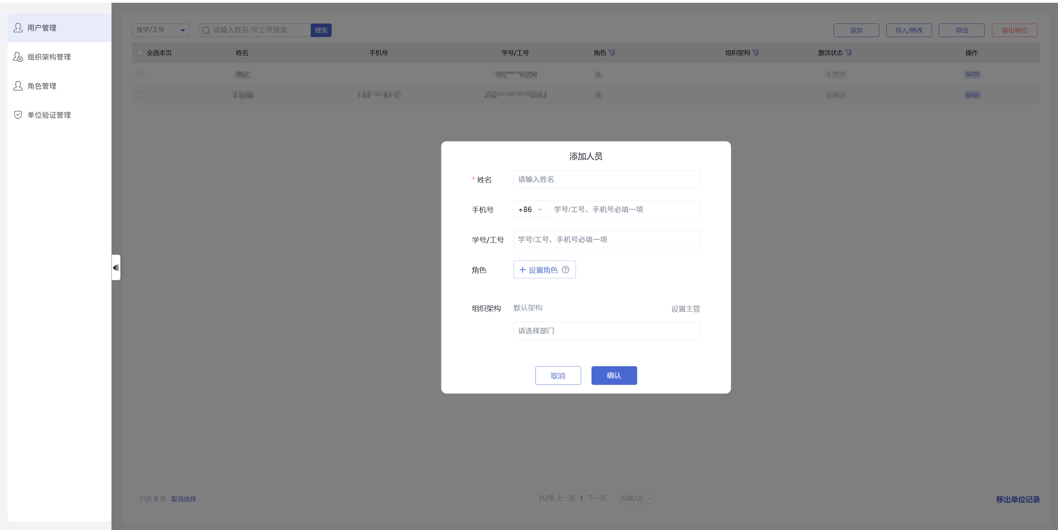
Task: Open the 20条/页 page size dropdown
Action: tap(636, 499)
